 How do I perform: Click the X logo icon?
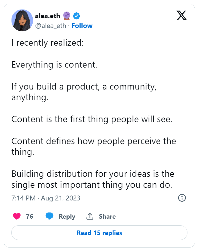(182, 15)
